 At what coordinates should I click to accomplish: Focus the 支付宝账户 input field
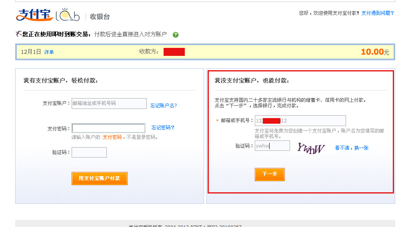click(109, 103)
